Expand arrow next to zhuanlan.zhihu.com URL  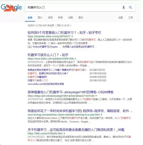pos(72,36)
